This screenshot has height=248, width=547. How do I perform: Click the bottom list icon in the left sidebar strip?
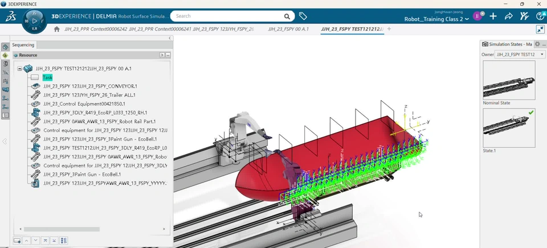(5, 115)
